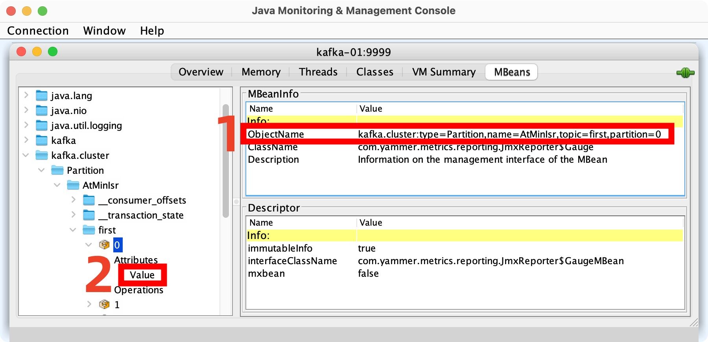Image resolution: width=708 pixels, height=342 pixels.
Task: Click the __consumer_offsets folder icon
Action: coord(89,200)
